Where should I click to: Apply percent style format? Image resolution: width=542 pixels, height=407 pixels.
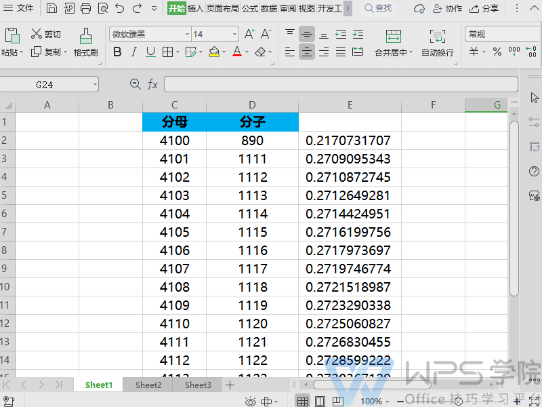tap(497, 52)
